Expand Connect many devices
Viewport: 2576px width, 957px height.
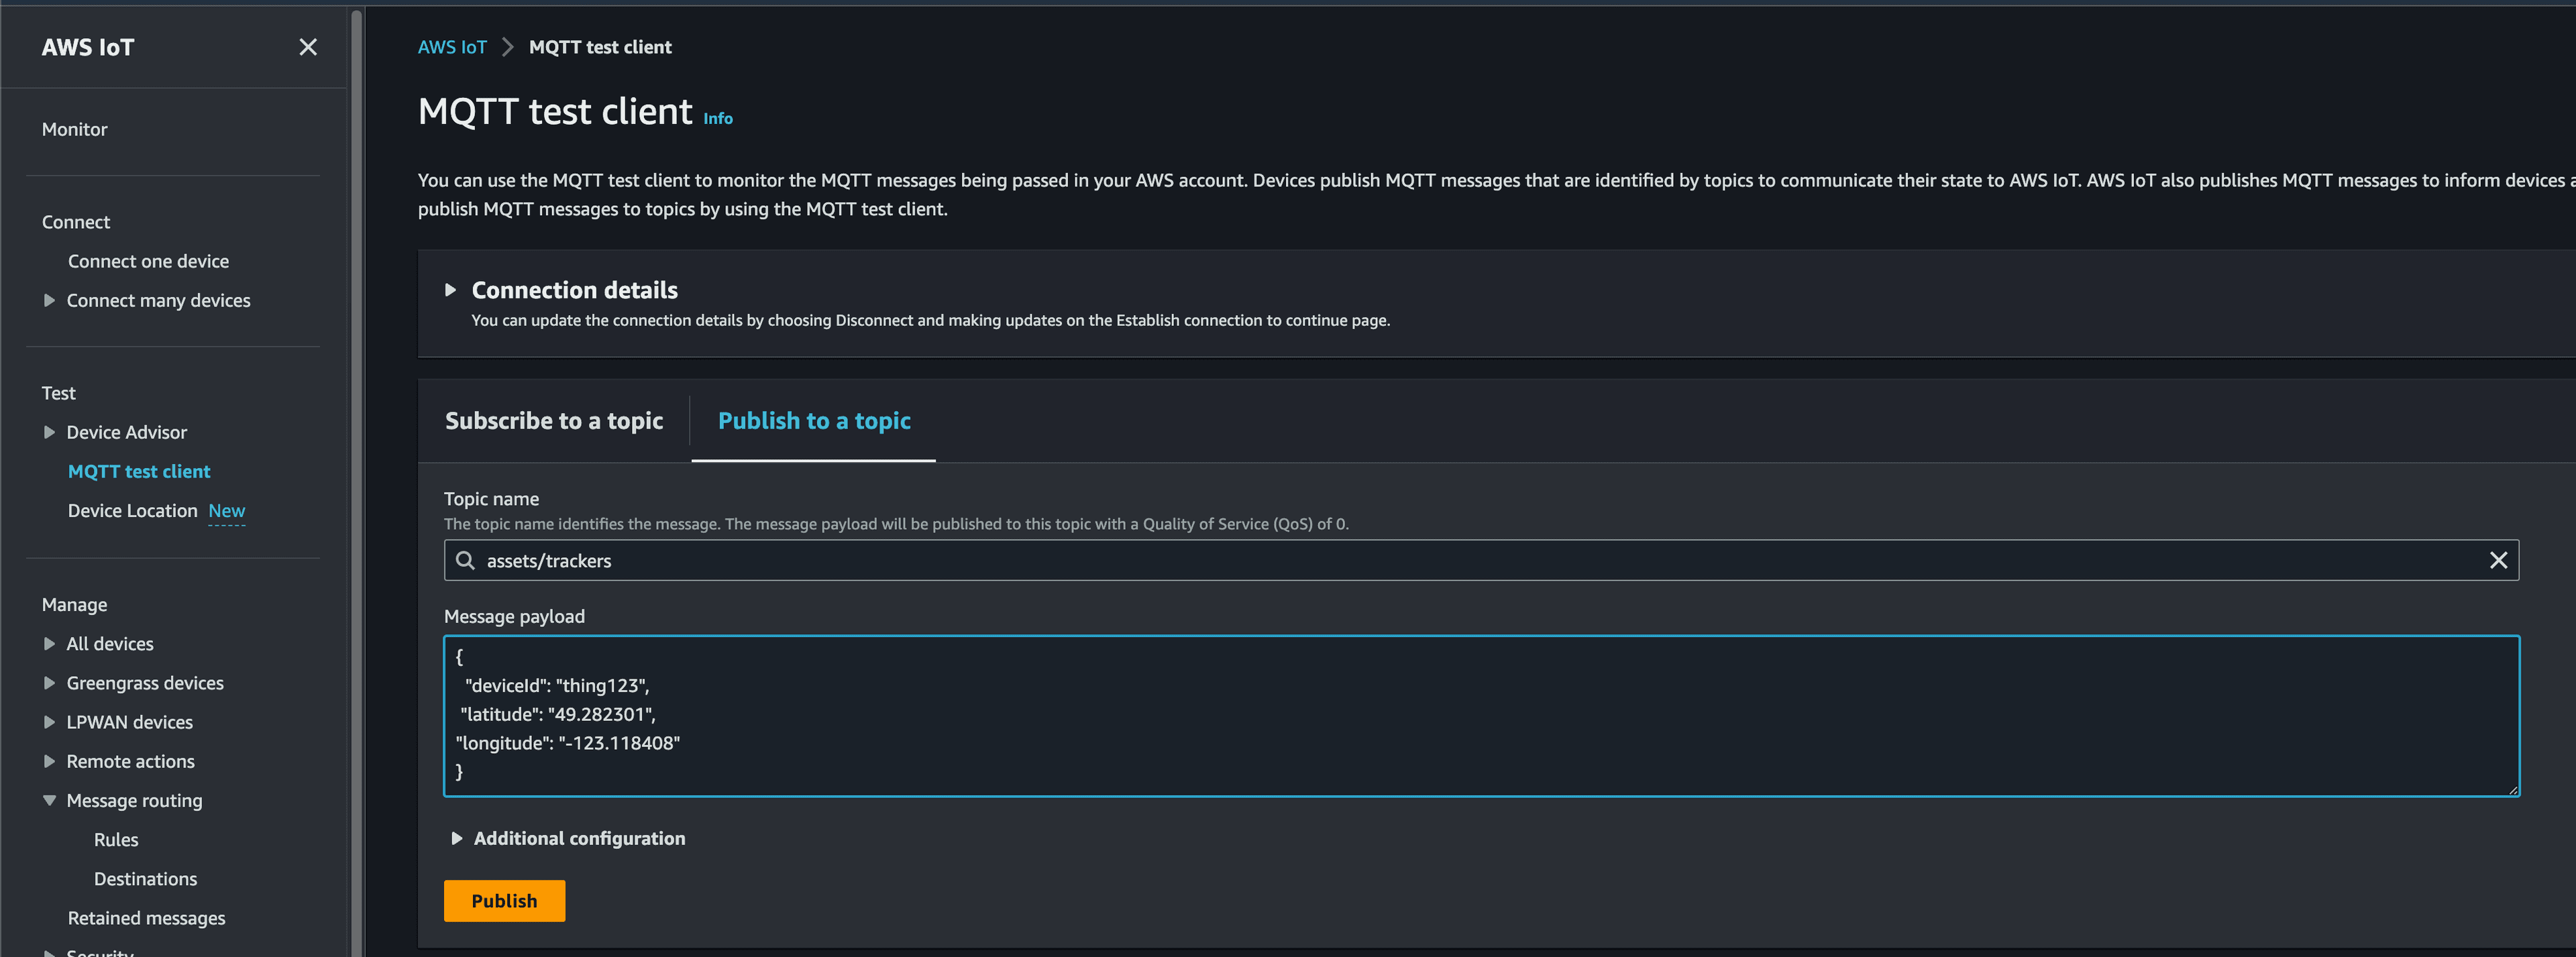click(49, 300)
